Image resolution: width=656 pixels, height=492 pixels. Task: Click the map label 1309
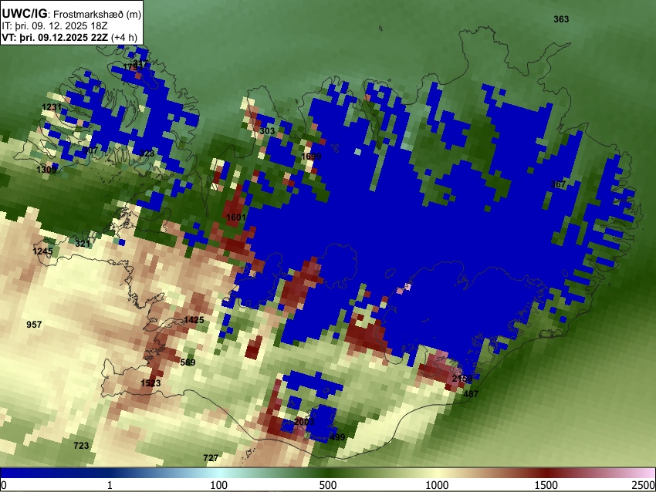(x=46, y=170)
